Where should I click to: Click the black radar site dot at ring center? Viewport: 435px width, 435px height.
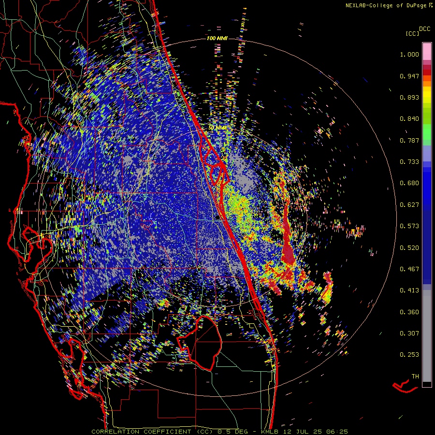(218, 218)
